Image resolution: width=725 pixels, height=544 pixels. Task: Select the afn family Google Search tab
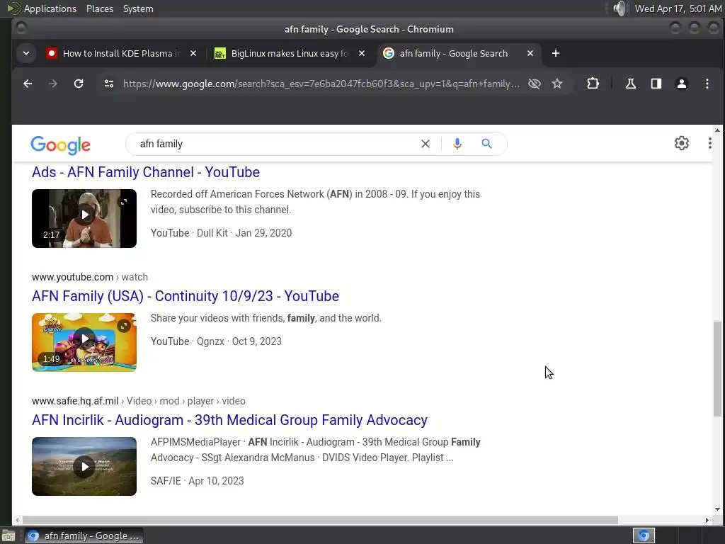pyautogui.click(x=454, y=53)
